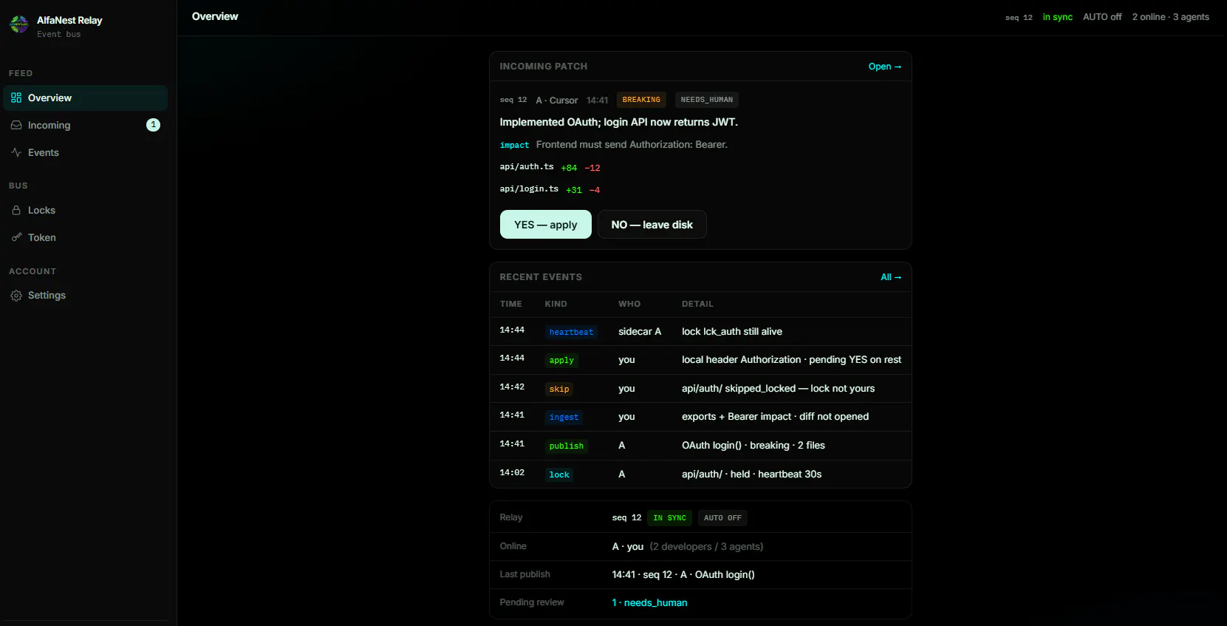Click the publish event kind badge

tap(567, 446)
